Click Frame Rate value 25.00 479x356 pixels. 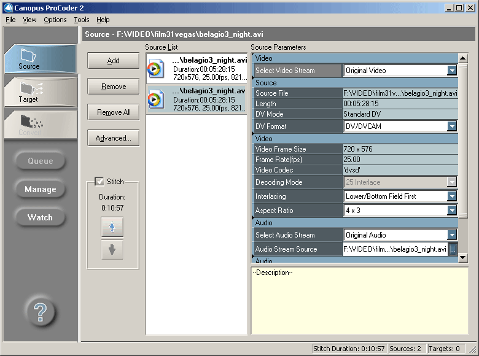tap(400, 160)
